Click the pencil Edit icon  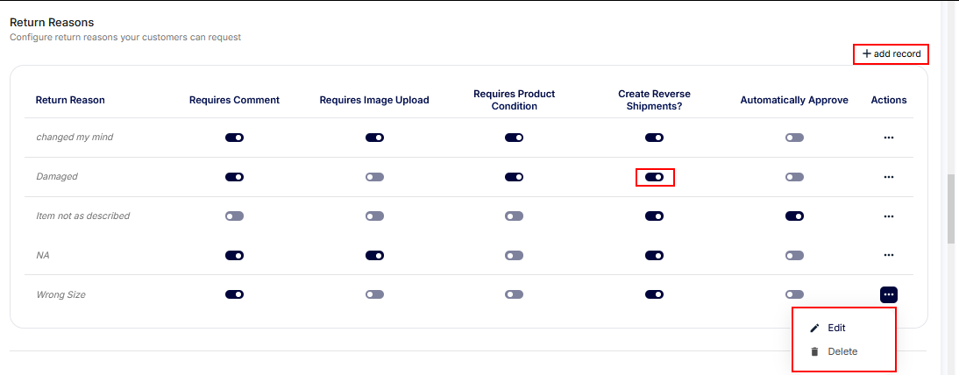pos(815,328)
